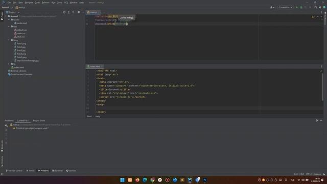Viewport: 327px width, 184px height.
Task: Select default.css in project tree
Action: point(21,30)
